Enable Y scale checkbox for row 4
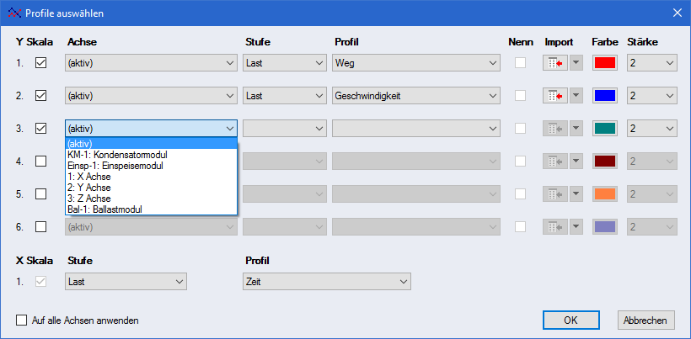This screenshot has width=691, height=339. pyautogui.click(x=40, y=161)
